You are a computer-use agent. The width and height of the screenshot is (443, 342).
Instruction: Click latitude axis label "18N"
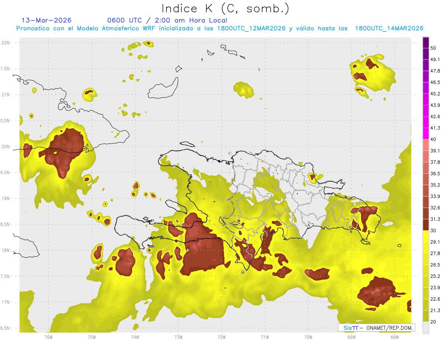(x=6, y=250)
